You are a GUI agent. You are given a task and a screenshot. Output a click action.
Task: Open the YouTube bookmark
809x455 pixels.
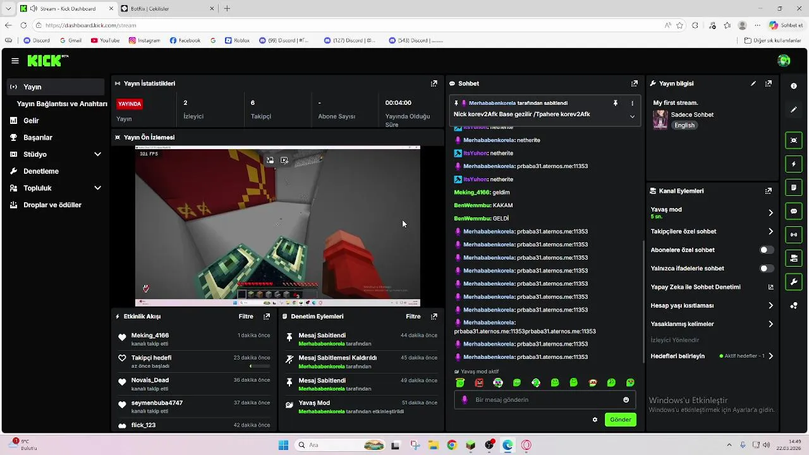[x=105, y=40]
